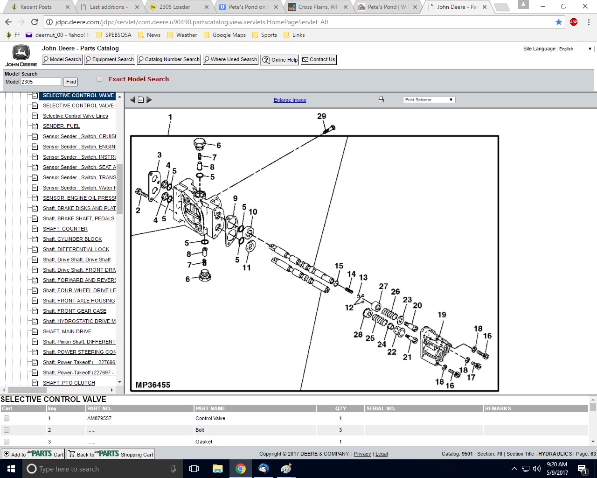Click the Model Search button
Image resolution: width=597 pixels, height=478 pixels.
point(62,60)
